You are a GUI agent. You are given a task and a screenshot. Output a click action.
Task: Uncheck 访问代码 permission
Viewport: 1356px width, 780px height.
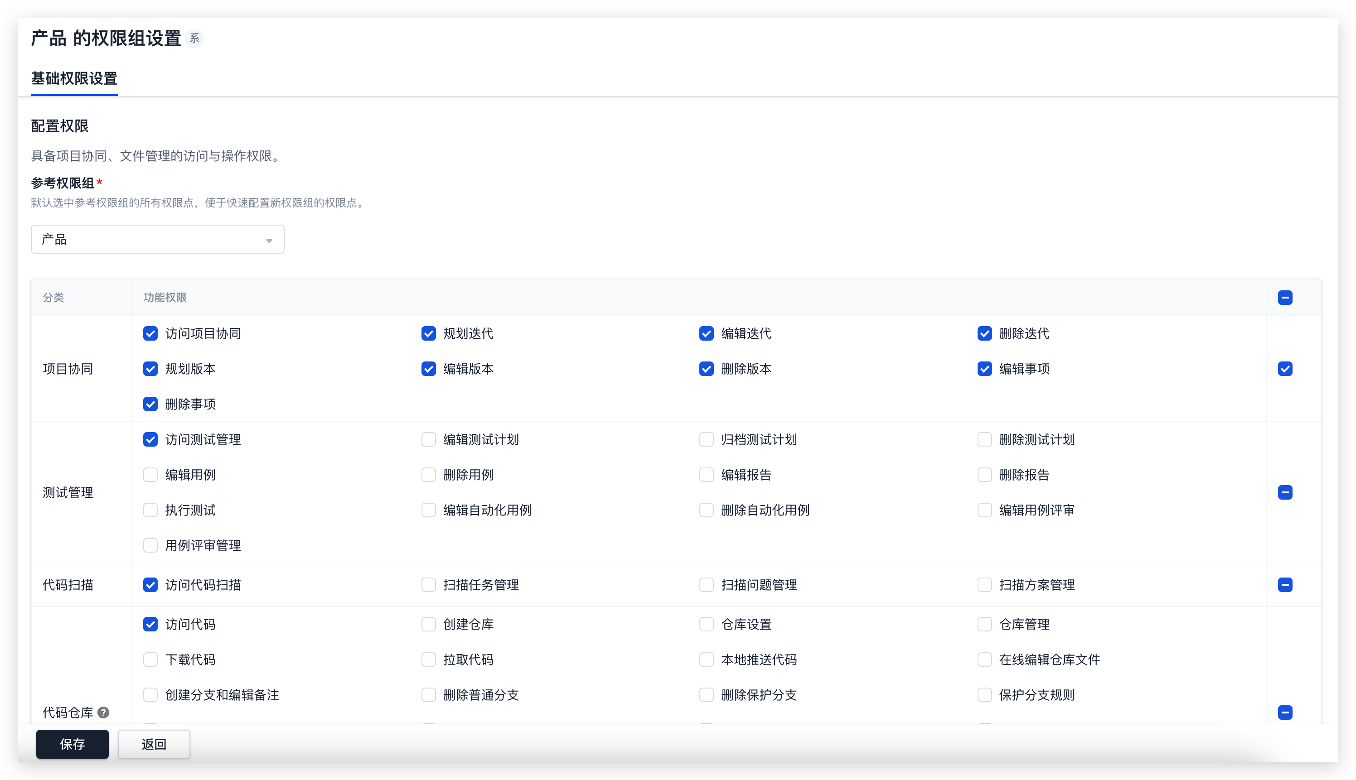click(x=150, y=624)
